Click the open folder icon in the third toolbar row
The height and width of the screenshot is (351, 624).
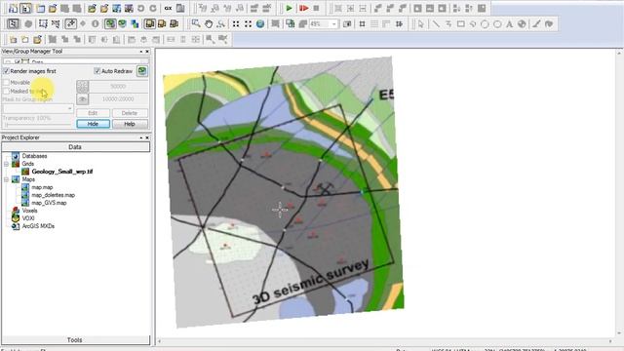pos(37,39)
